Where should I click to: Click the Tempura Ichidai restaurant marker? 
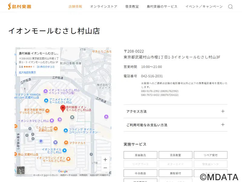point(56,128)
